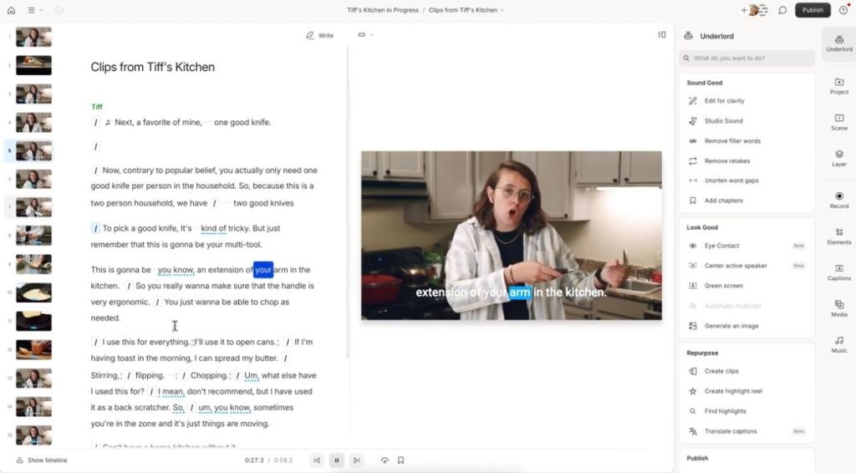Open the canvas layout dropdown beside Write
The image size is (856, 473).
(x=365, y=35)
